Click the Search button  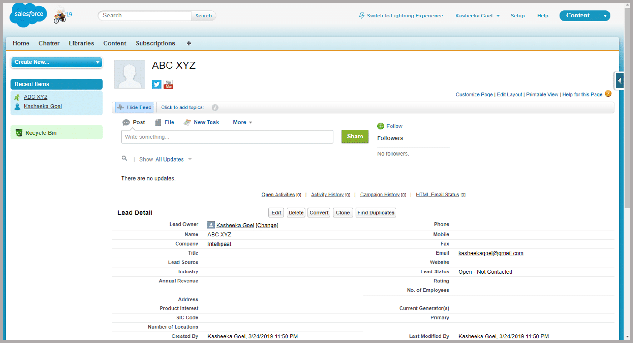pos(203,16)
